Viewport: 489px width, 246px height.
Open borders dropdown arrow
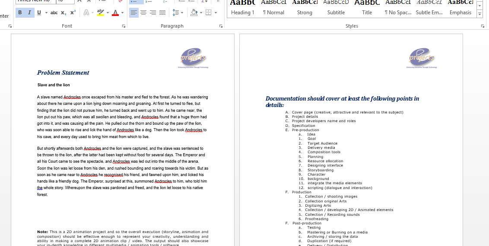pos(216,13)
